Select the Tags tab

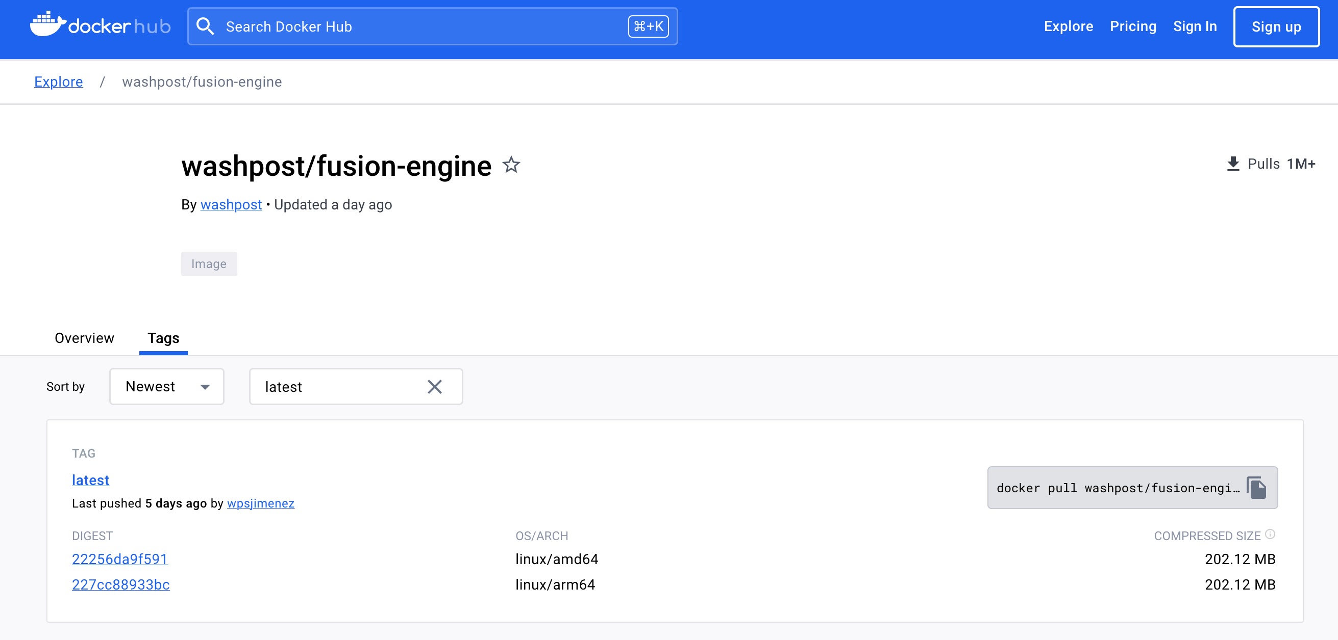(x=163, y=338)
